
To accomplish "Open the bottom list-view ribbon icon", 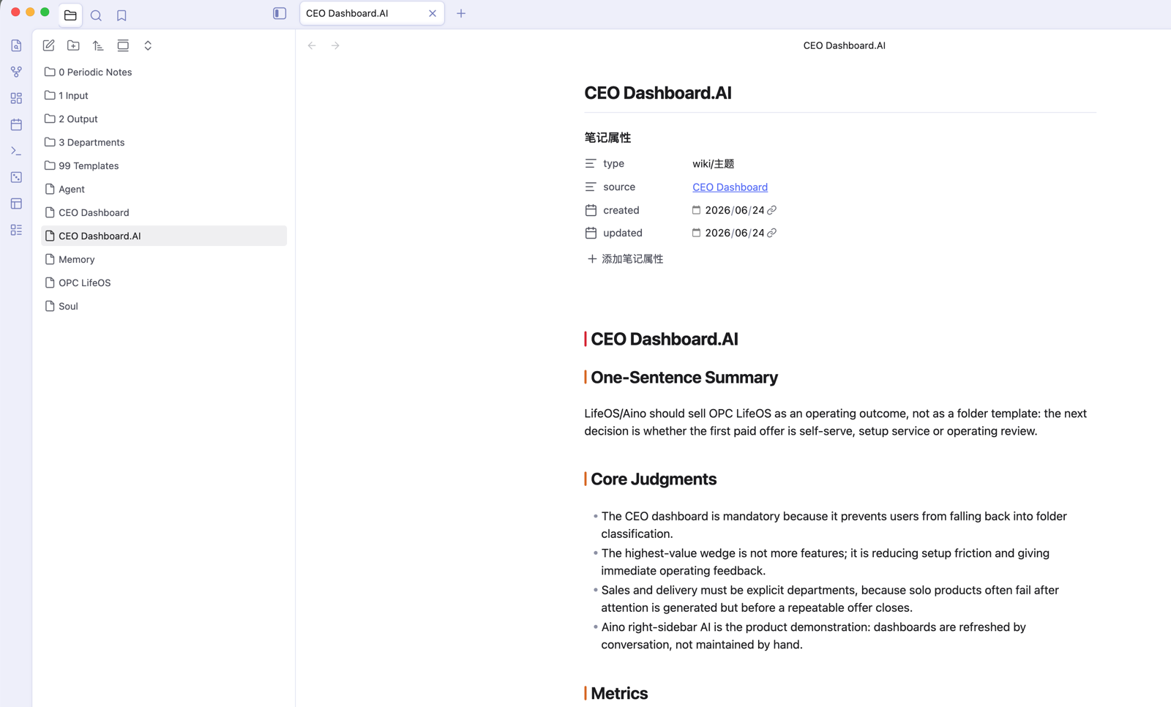I will (x=16, y=230).
